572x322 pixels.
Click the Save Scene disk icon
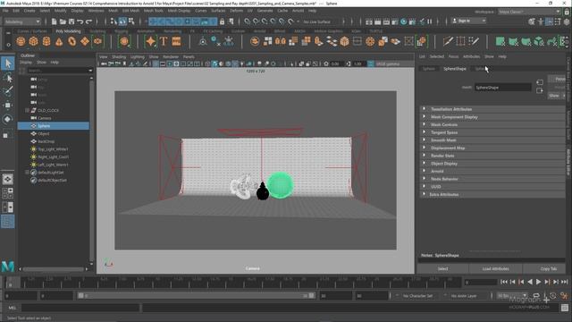tap(71, 21)
